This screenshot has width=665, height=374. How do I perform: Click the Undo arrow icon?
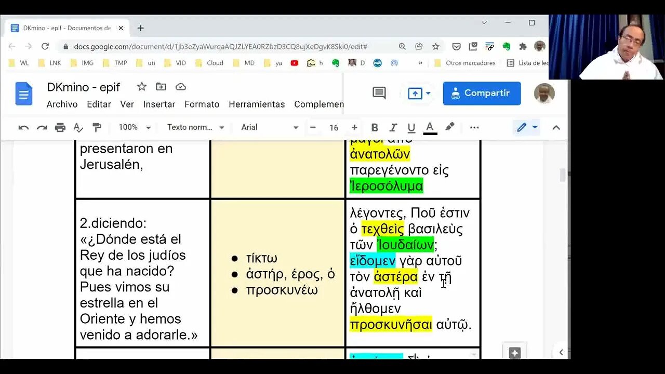[x=23, y=127]
